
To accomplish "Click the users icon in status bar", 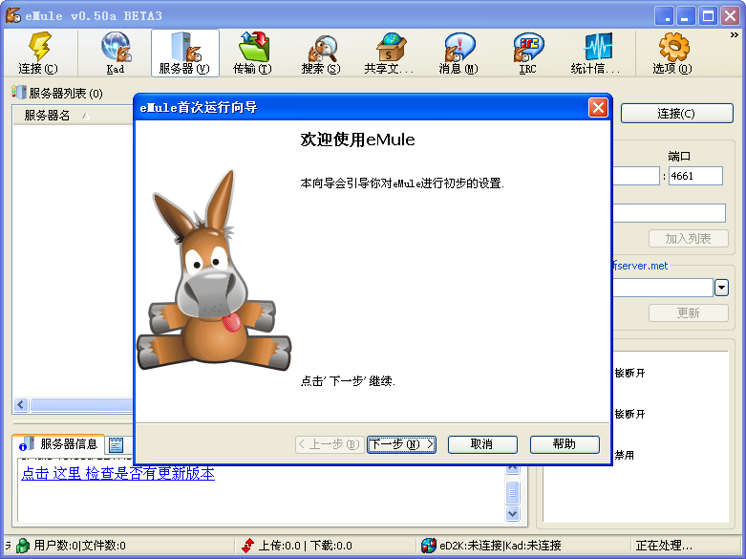I will coord(23,546).
